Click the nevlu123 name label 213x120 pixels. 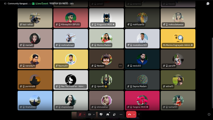coord(137,66)
